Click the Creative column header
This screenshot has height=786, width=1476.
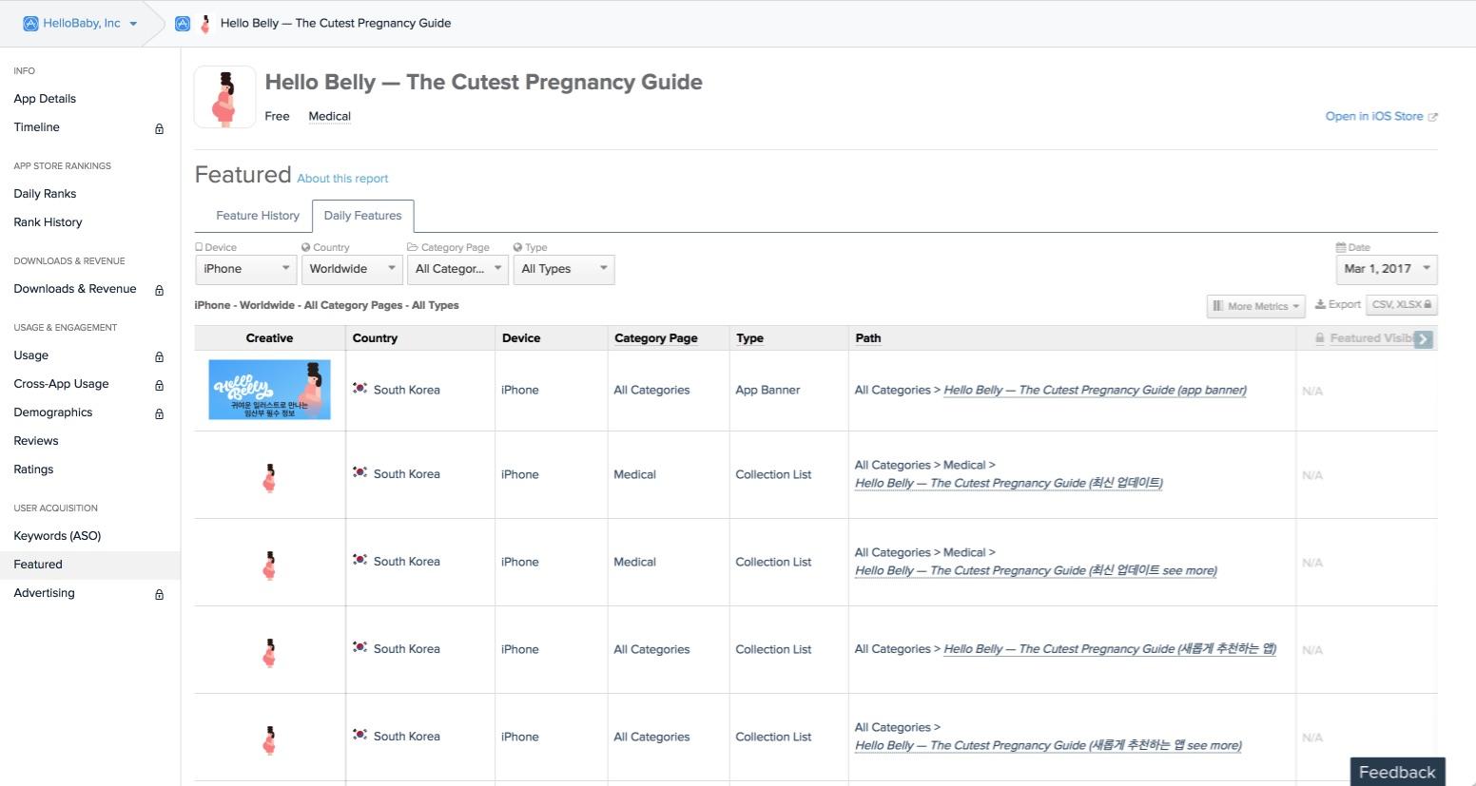(269, 338)
